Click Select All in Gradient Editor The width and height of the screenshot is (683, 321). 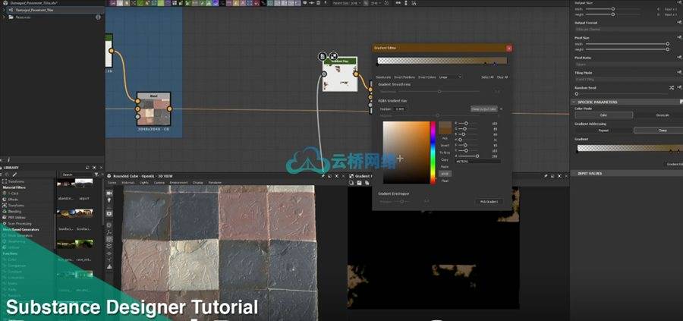487,77
